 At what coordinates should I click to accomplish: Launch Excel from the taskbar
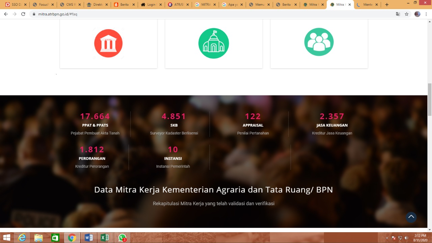tap(105, 238)
